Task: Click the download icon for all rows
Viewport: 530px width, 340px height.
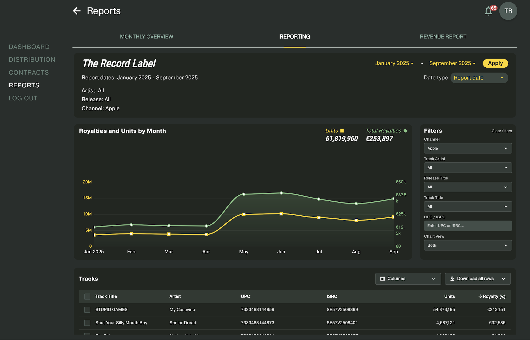Action: pos(452,279)
